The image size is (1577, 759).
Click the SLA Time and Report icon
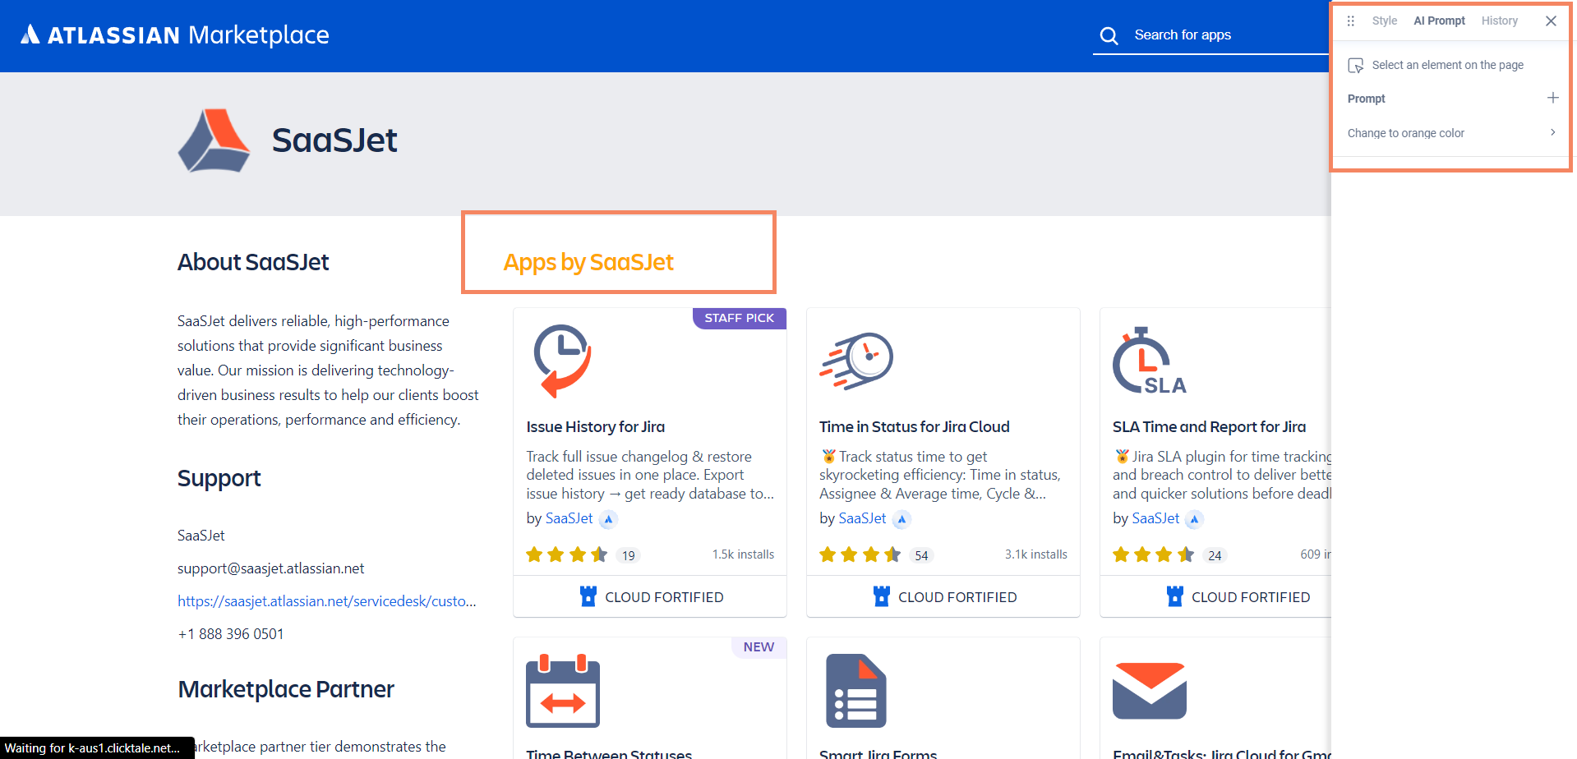click(1148, 361)
